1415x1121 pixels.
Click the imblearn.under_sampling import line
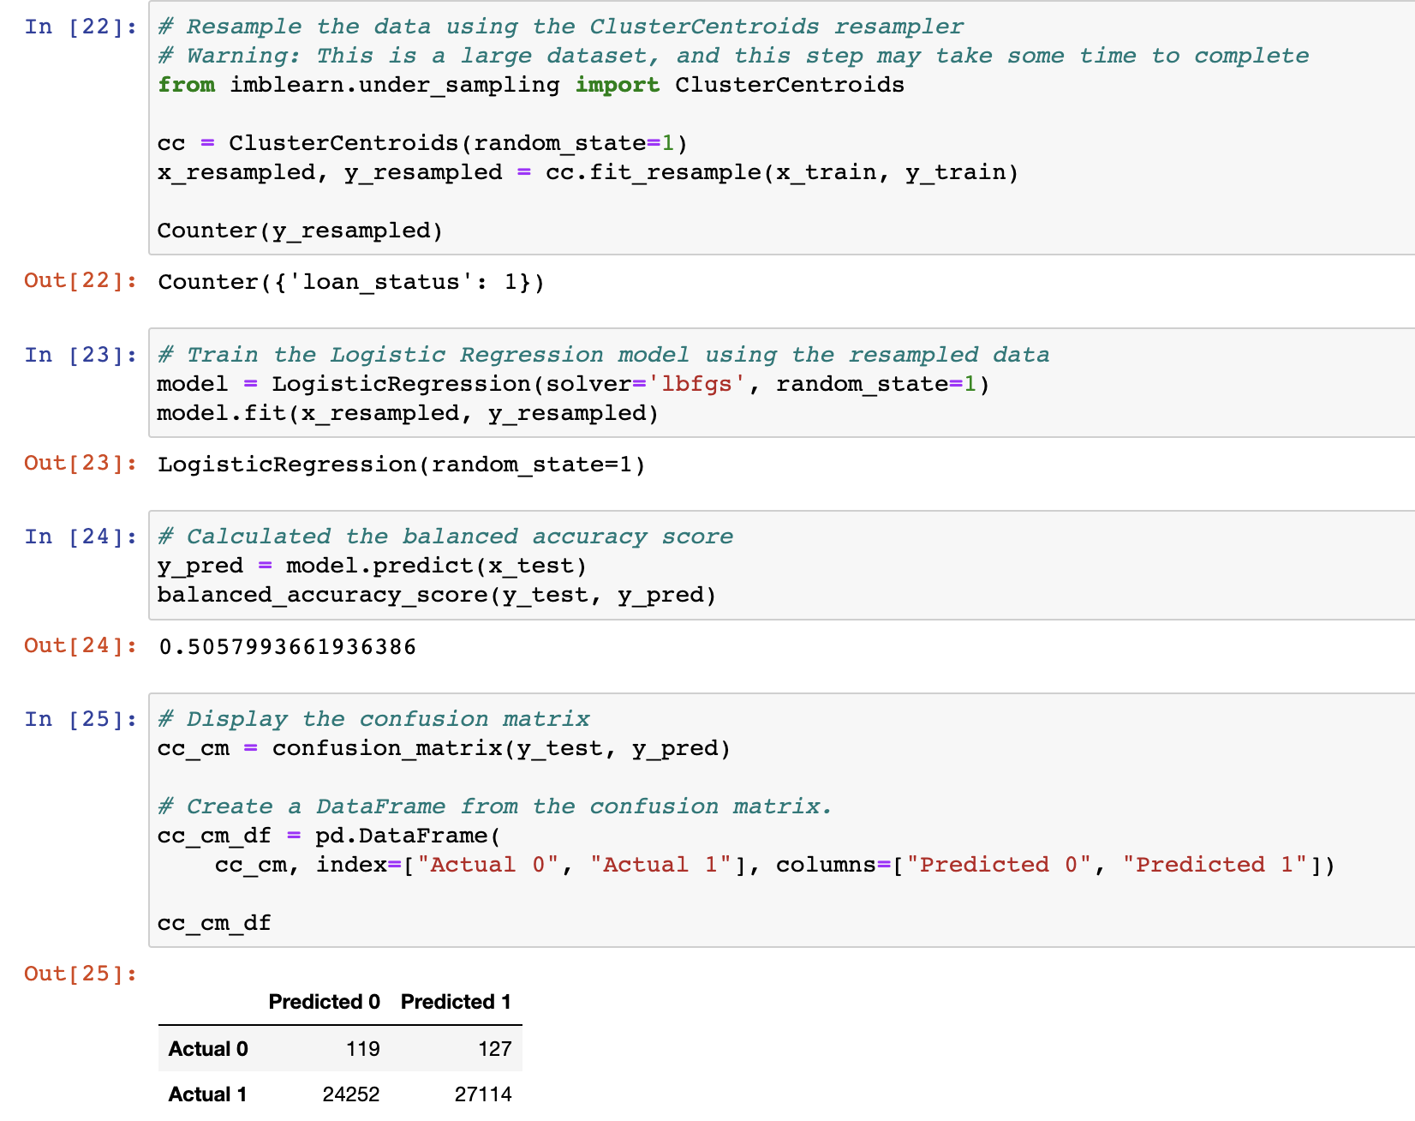[x=531, y=85]
